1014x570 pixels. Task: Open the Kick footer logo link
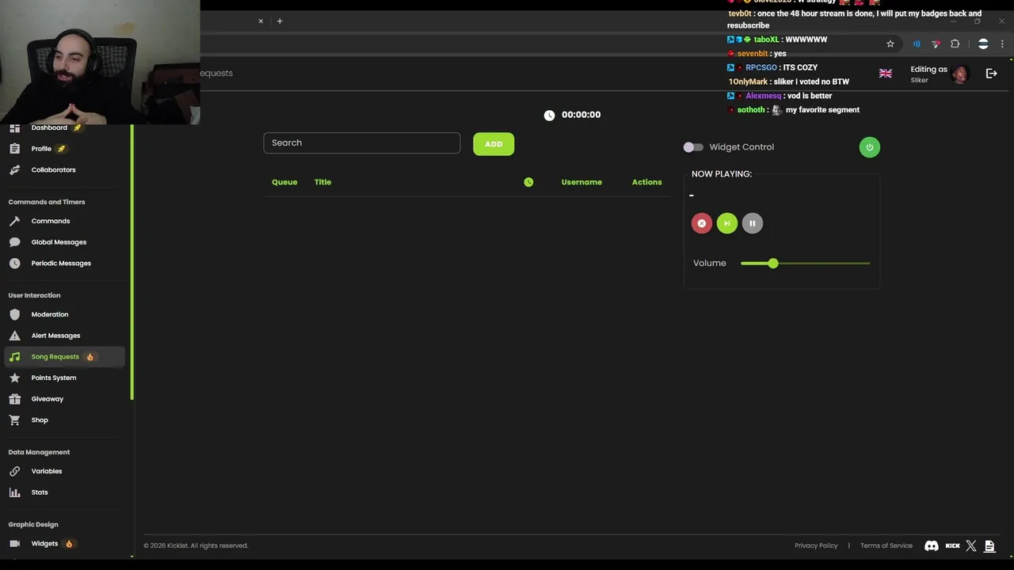[953, 545]
